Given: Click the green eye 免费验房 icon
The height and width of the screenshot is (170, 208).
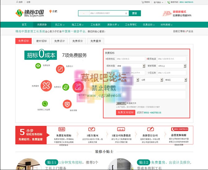Looking at the screenshot, I should [x=38, y=66].
